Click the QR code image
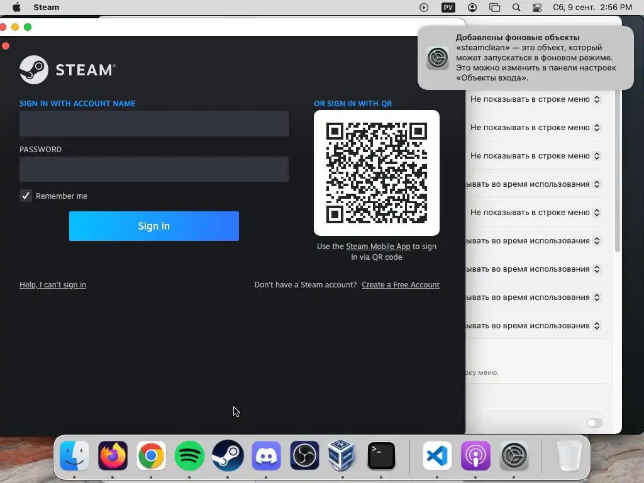The width and height of the screenshot is (644, 483). tap(377, 173)
